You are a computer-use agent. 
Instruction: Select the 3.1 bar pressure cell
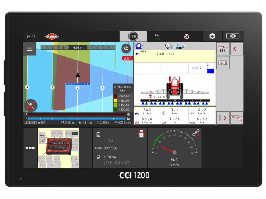174,111
